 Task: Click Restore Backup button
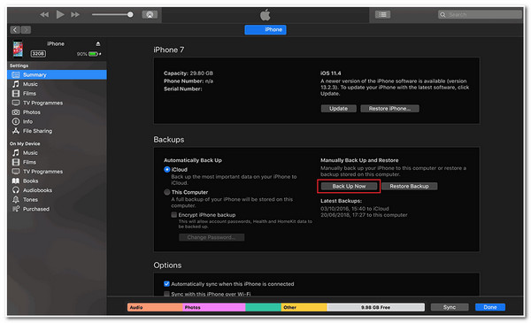(x=409, y=186)
